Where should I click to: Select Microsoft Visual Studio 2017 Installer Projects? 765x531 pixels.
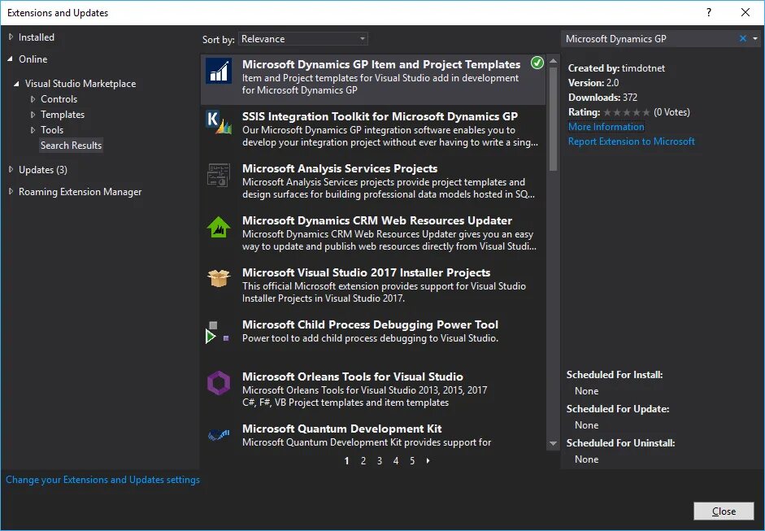(x=373, y=287)
